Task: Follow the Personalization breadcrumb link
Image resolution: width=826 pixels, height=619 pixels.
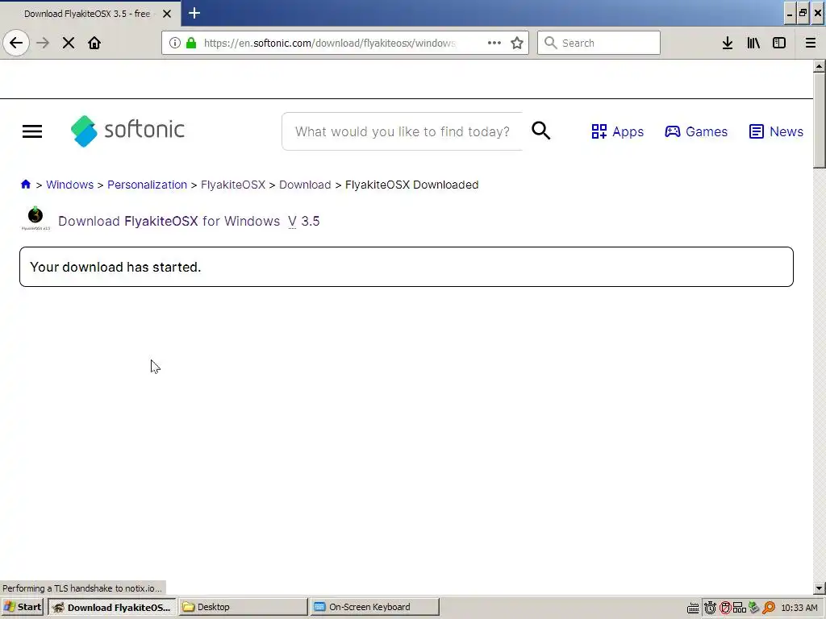Action: pos(147,185)
